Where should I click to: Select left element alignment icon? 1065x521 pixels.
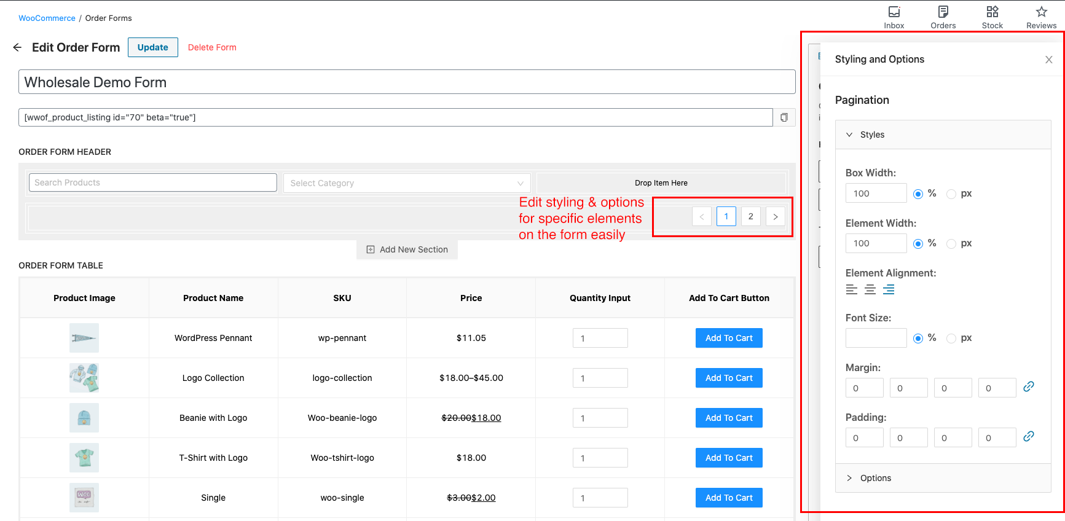(851, 289)
